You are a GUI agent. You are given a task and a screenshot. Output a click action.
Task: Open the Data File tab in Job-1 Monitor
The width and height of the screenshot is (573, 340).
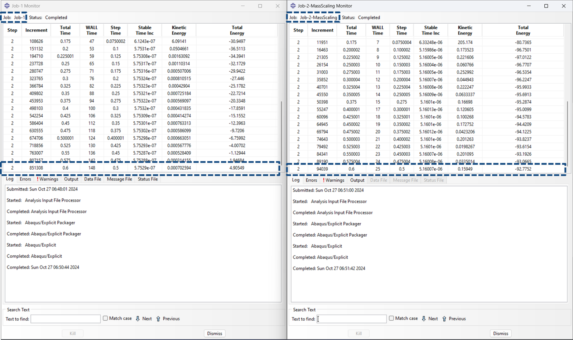tap(93, 179)
